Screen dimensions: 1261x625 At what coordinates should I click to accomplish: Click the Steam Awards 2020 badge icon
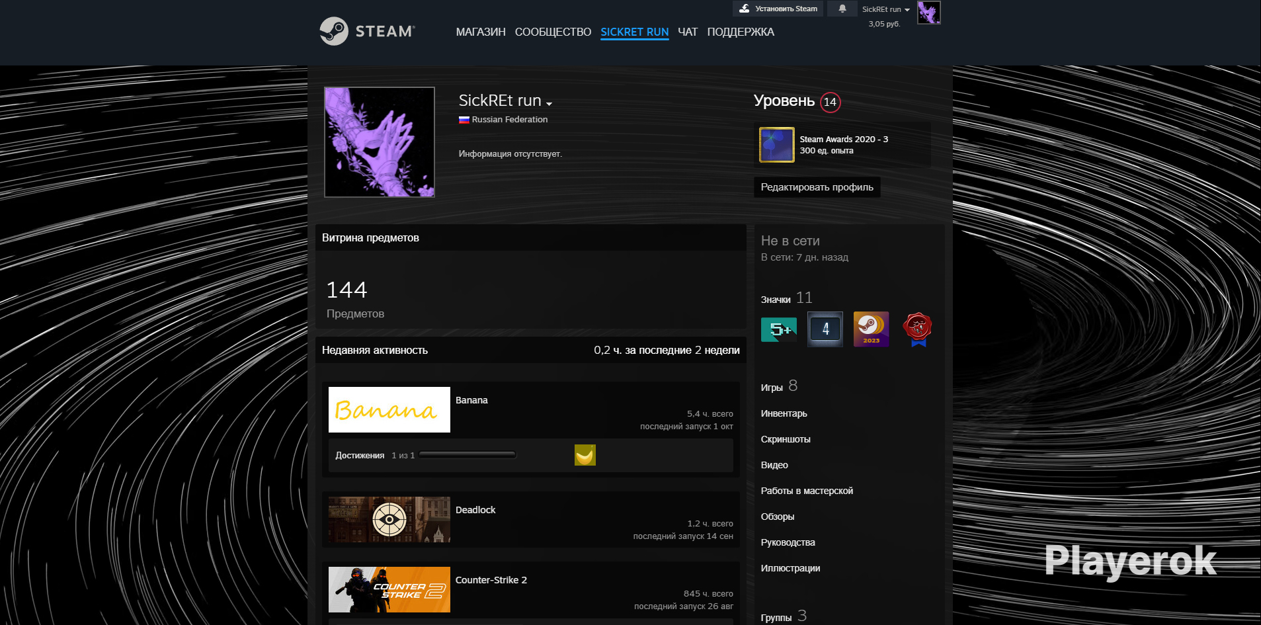pyautogui.click(x=777, y=145)
